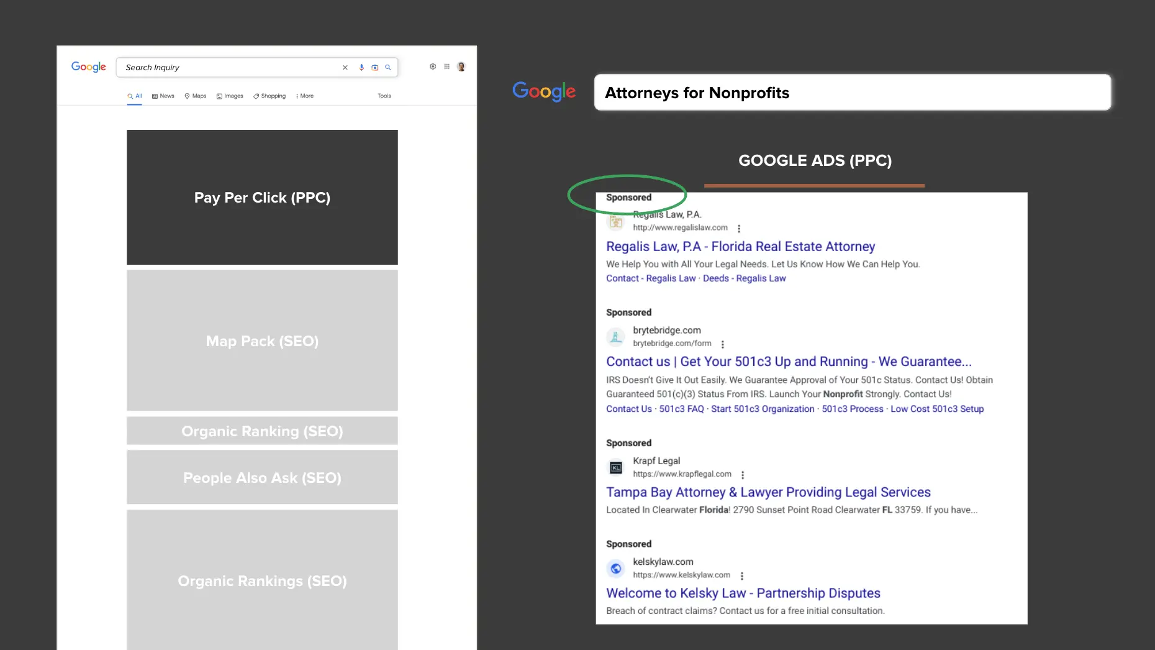This screenshot has width=1155, height=650.
Task: Click the magnifier search icon in search box
Action: pos(388,68)
